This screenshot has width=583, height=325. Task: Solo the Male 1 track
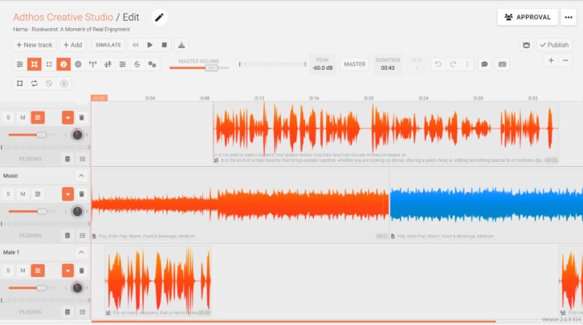coord(8,270)
